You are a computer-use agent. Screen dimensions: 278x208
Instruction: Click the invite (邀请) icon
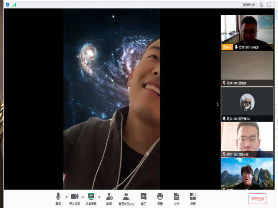point(109,198)
